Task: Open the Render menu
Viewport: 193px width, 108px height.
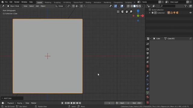Action: [17, 2]
